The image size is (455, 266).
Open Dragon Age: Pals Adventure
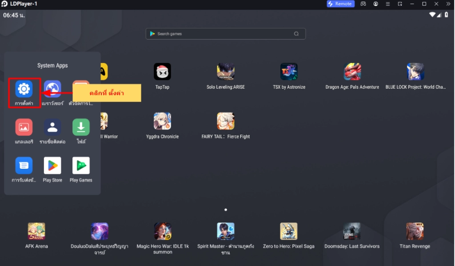pyautogui.click(x=352, y=72)
